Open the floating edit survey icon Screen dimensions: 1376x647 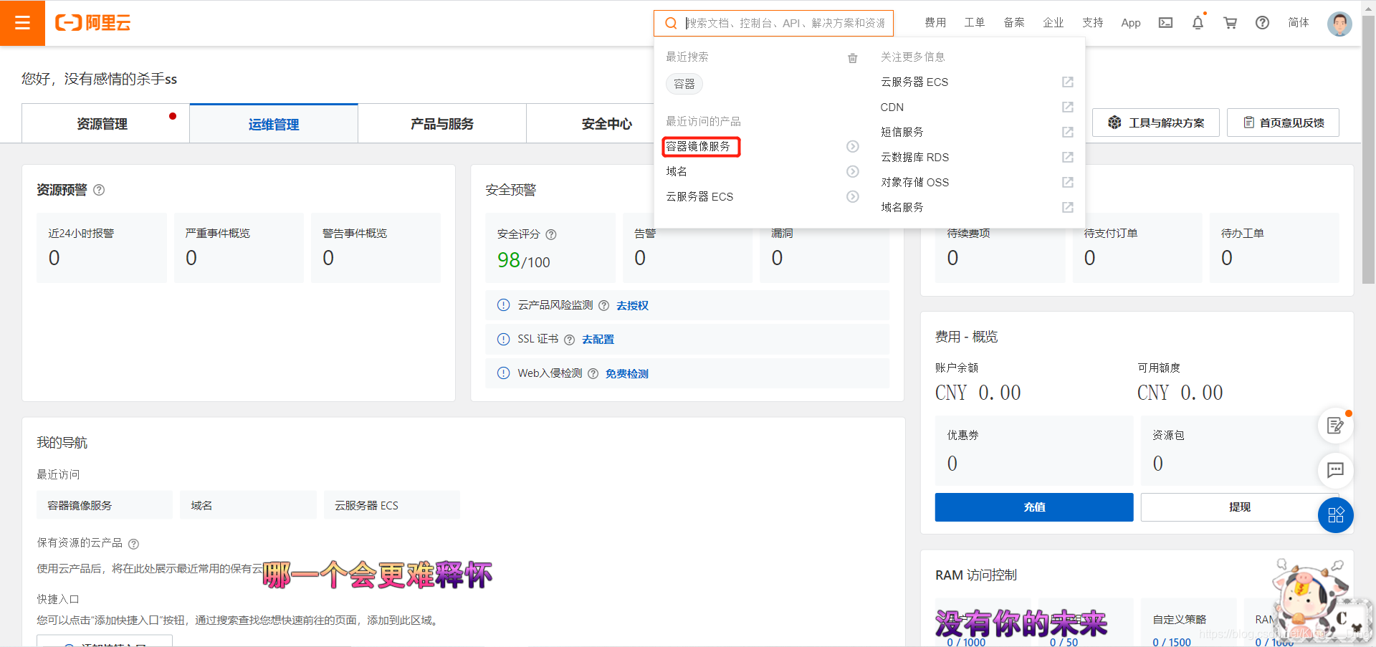pyautogui.click(x=1335, y=426)
